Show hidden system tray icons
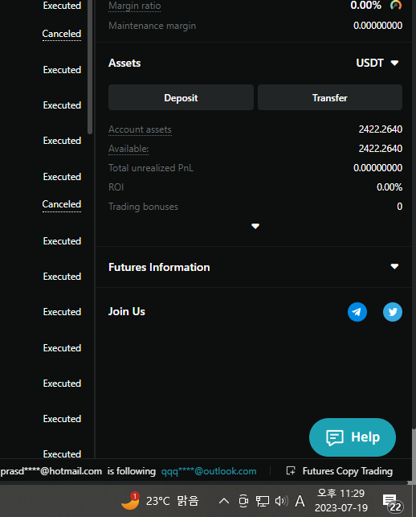This screenshot has height=517, width=416. (x=224, y=501)
